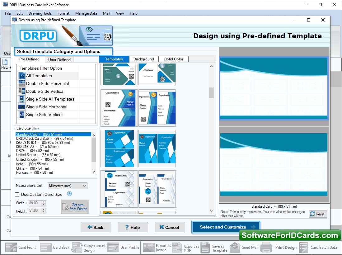Click Get size from Printer button
Viewport: 342px width, 255px height.
coord(75,206)
